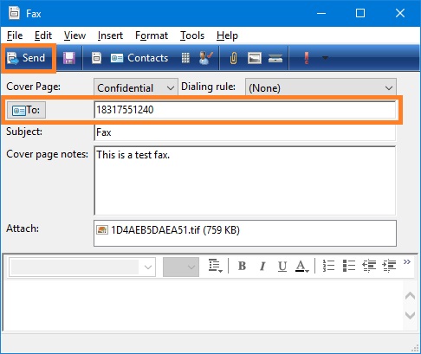Click into the Subject text field

(245, 132)
